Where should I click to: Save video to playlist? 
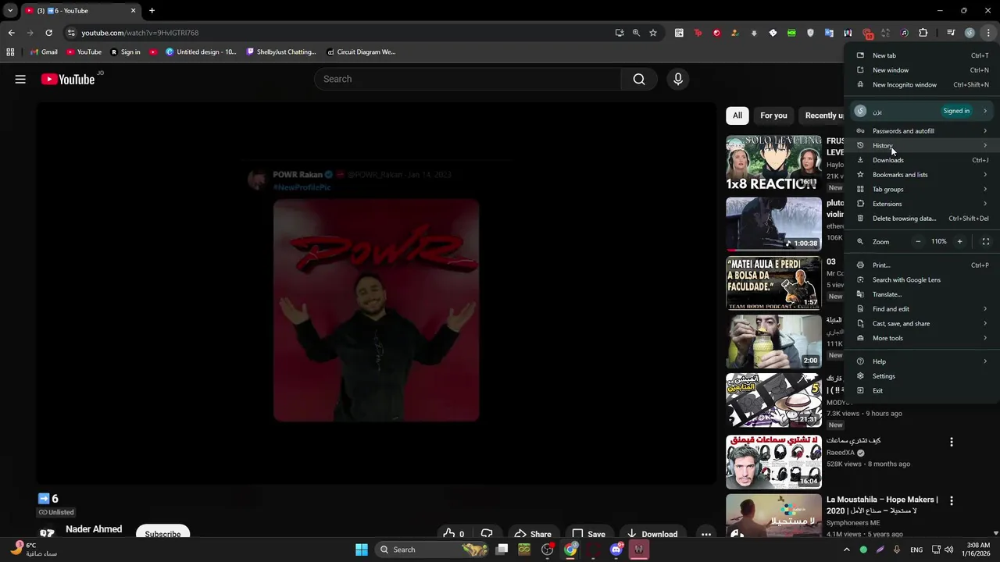click(x=588, y=534)
